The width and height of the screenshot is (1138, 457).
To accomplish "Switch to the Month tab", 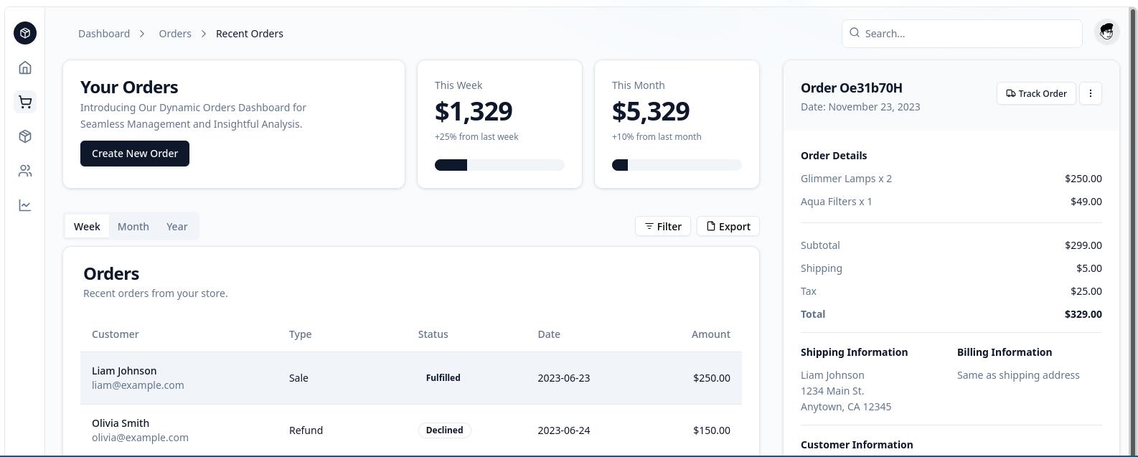I will coord(133,226).
